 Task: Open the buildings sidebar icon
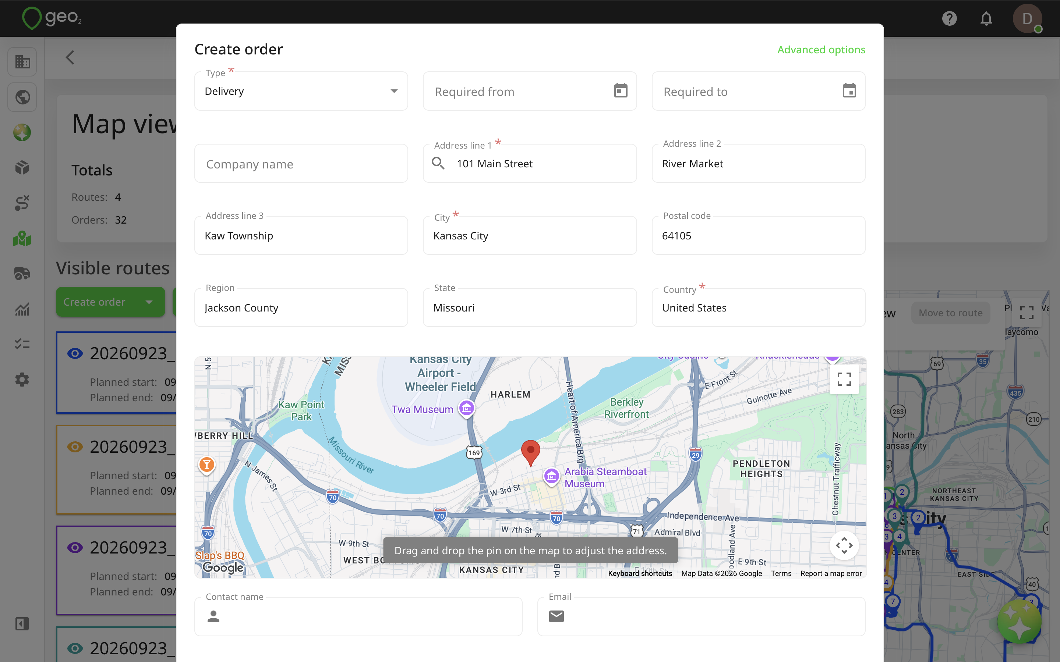tap(22, 62)
